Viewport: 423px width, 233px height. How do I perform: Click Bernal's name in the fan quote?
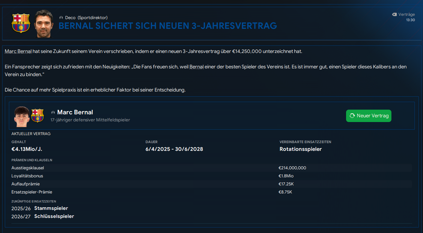[197, 67]
